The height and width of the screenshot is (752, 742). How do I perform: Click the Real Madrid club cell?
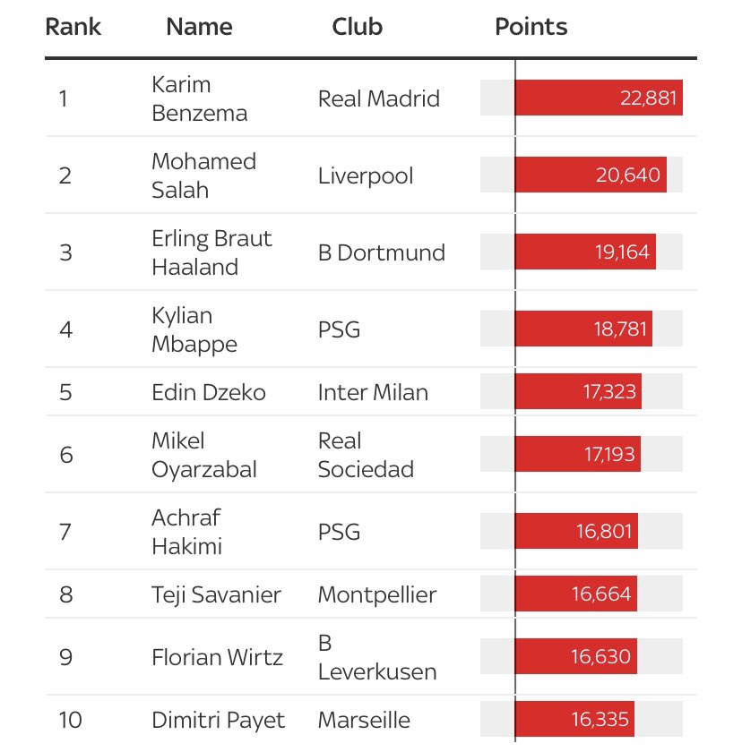click(x=378, y=98)
